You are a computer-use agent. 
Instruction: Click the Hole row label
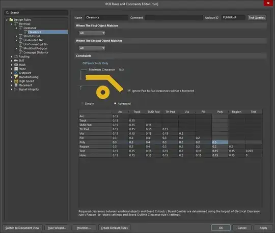(95, 155)
